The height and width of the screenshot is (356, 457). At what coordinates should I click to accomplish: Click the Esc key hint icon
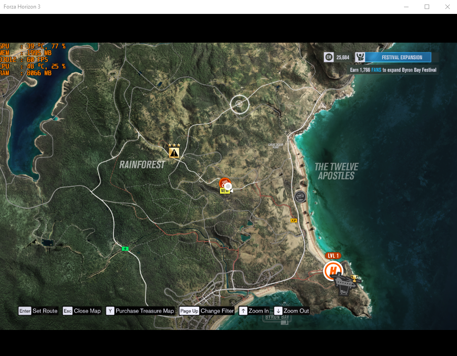(x=68, y=311)
